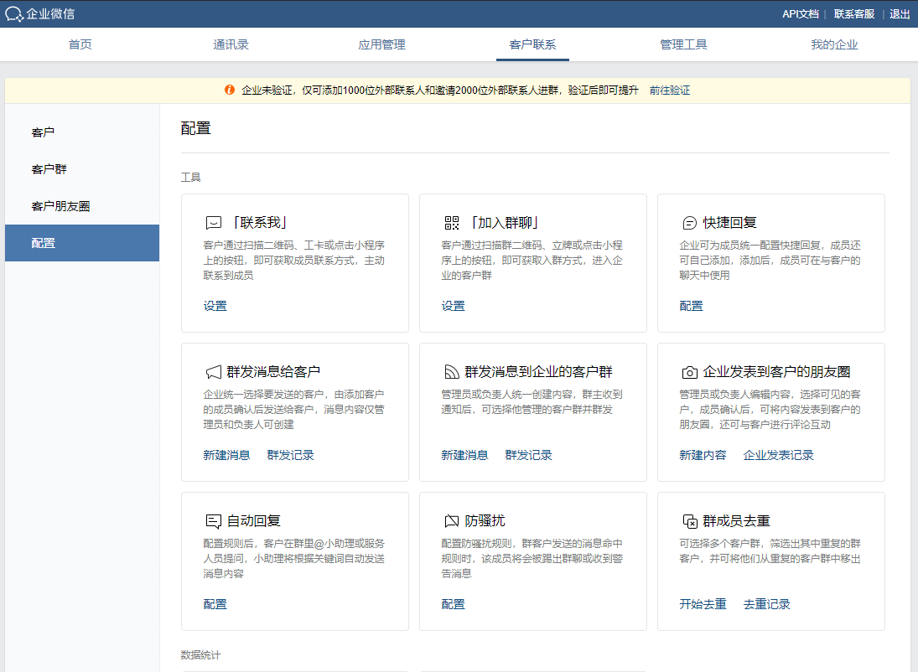Select 客户群 in the left sidebar
The height and width of the screenshot is (672, 918).
[49, 169]
